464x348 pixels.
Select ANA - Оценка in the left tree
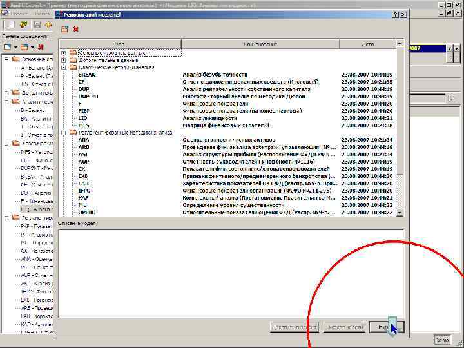pos(37,259)
